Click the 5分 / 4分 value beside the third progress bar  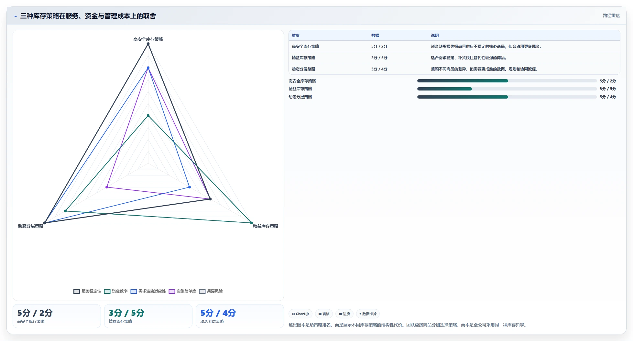pos(608,97)
